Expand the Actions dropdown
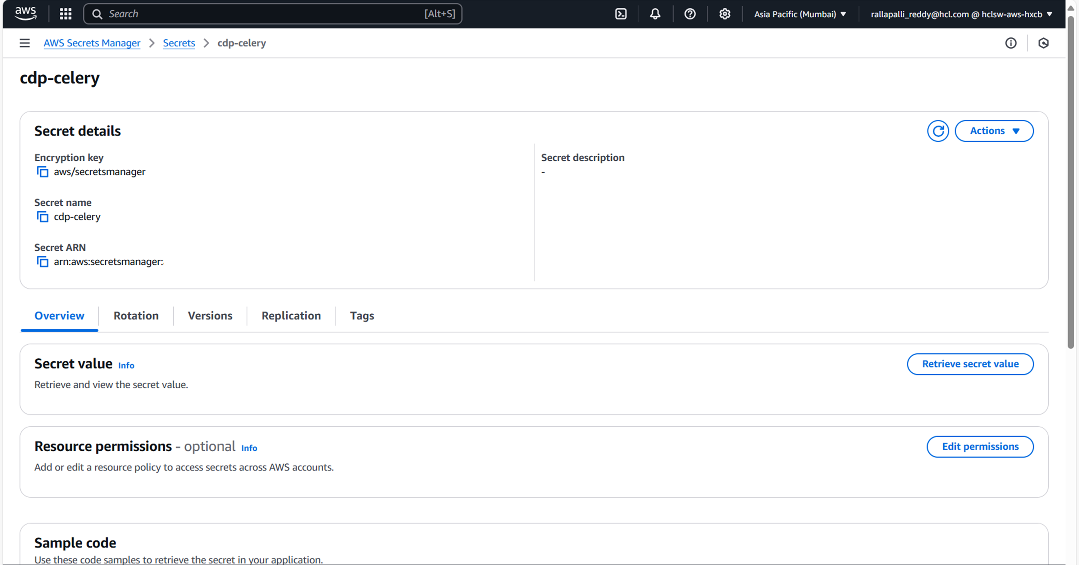1079x565 pixels. pyautogui.click(x=994, y=131)
